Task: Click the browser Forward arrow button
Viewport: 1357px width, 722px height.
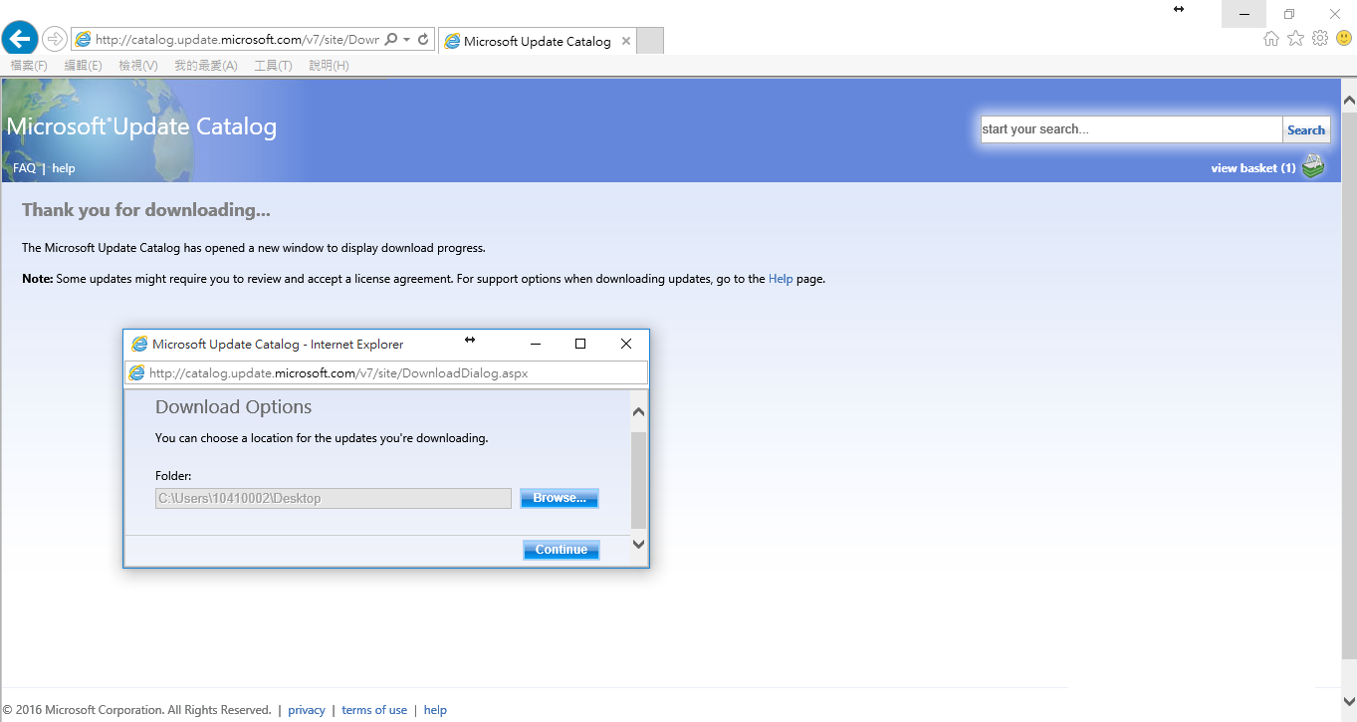Action: tap(54, 39)
